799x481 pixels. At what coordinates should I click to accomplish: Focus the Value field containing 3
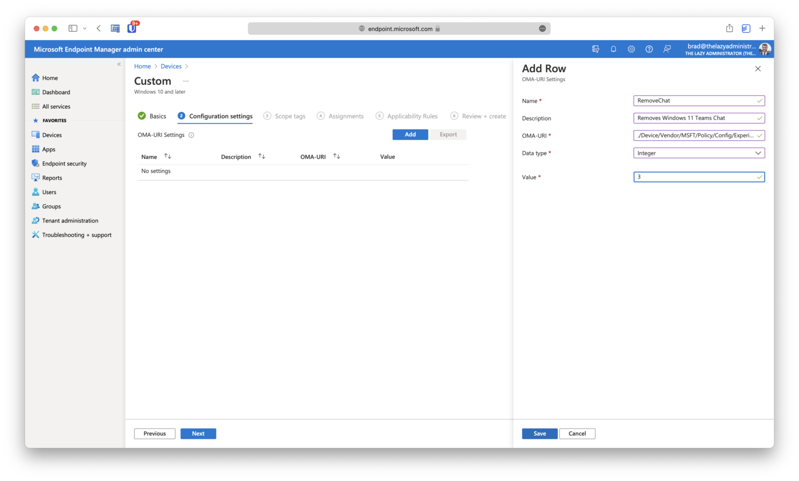[699, 177]
